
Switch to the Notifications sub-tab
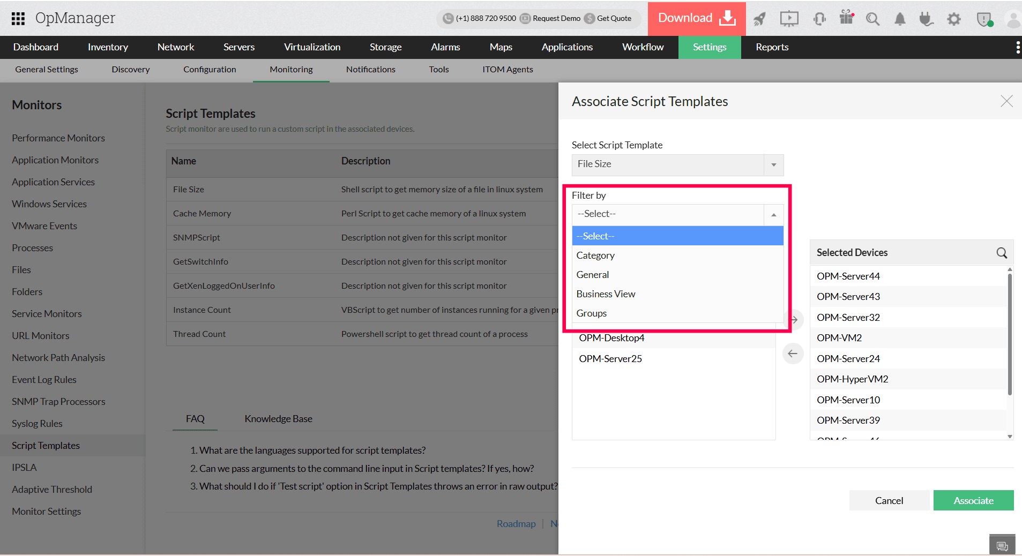[370, 70]
